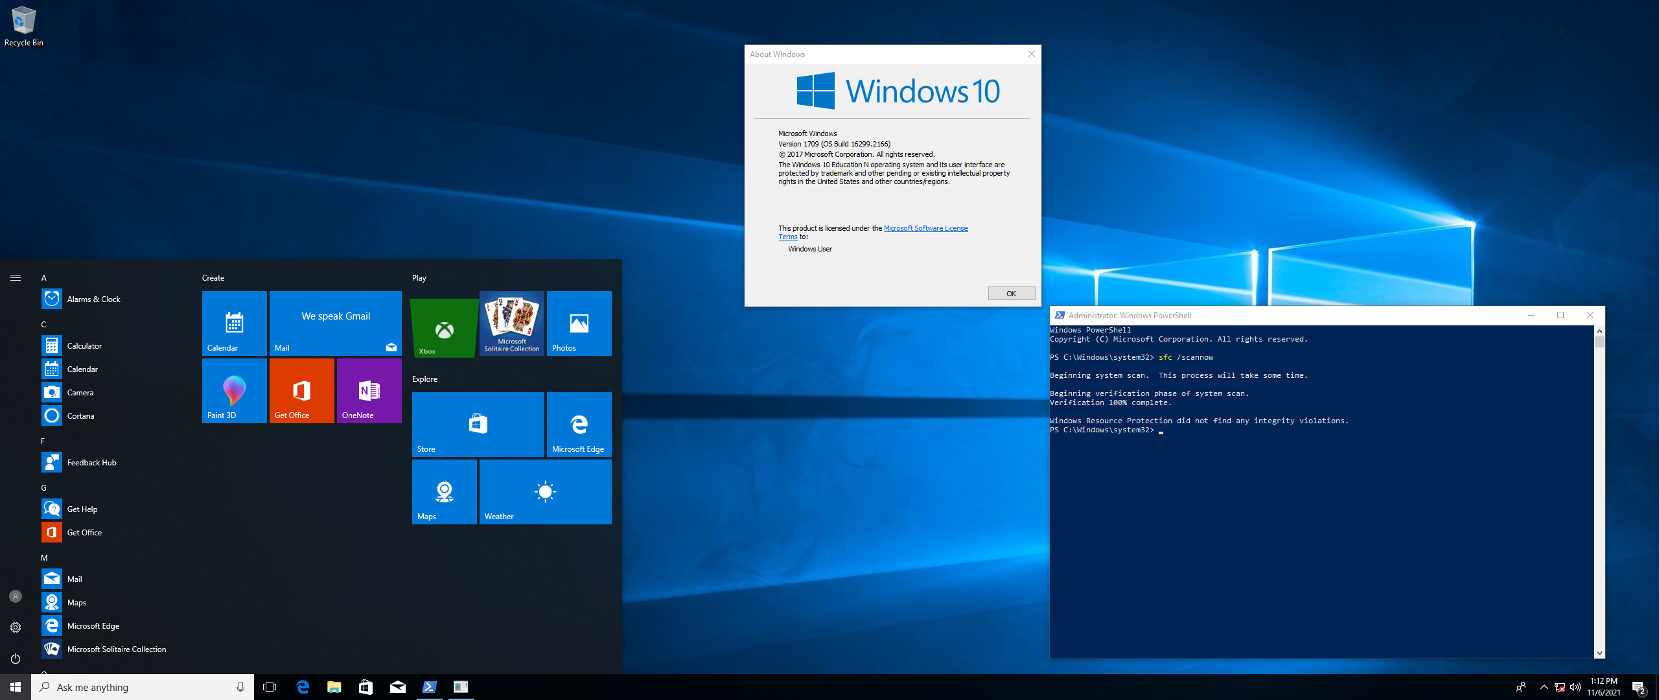Open Microsoft Software License Terms link
This screenshot has height=700, width=1659.
pyautogui.click(x=925, y=228)
